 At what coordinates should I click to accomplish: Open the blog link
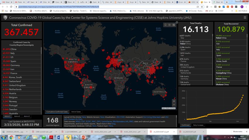pos(113,124)
